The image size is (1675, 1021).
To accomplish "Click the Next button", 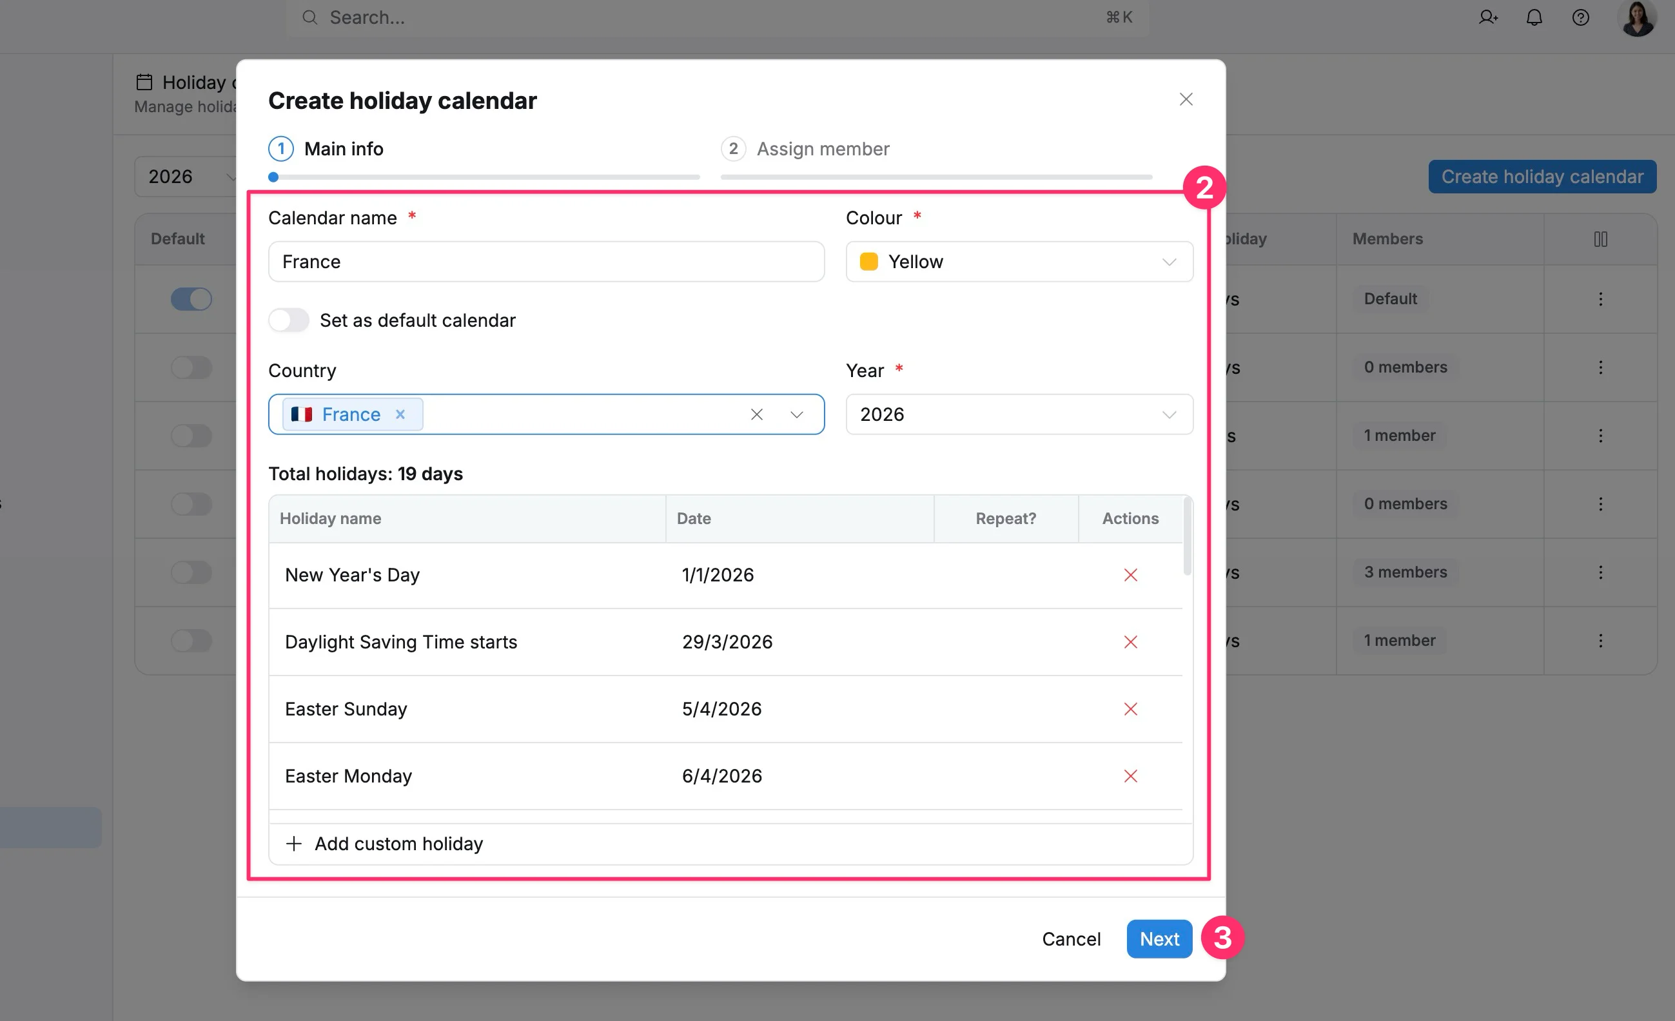I will pos(1159,938).
